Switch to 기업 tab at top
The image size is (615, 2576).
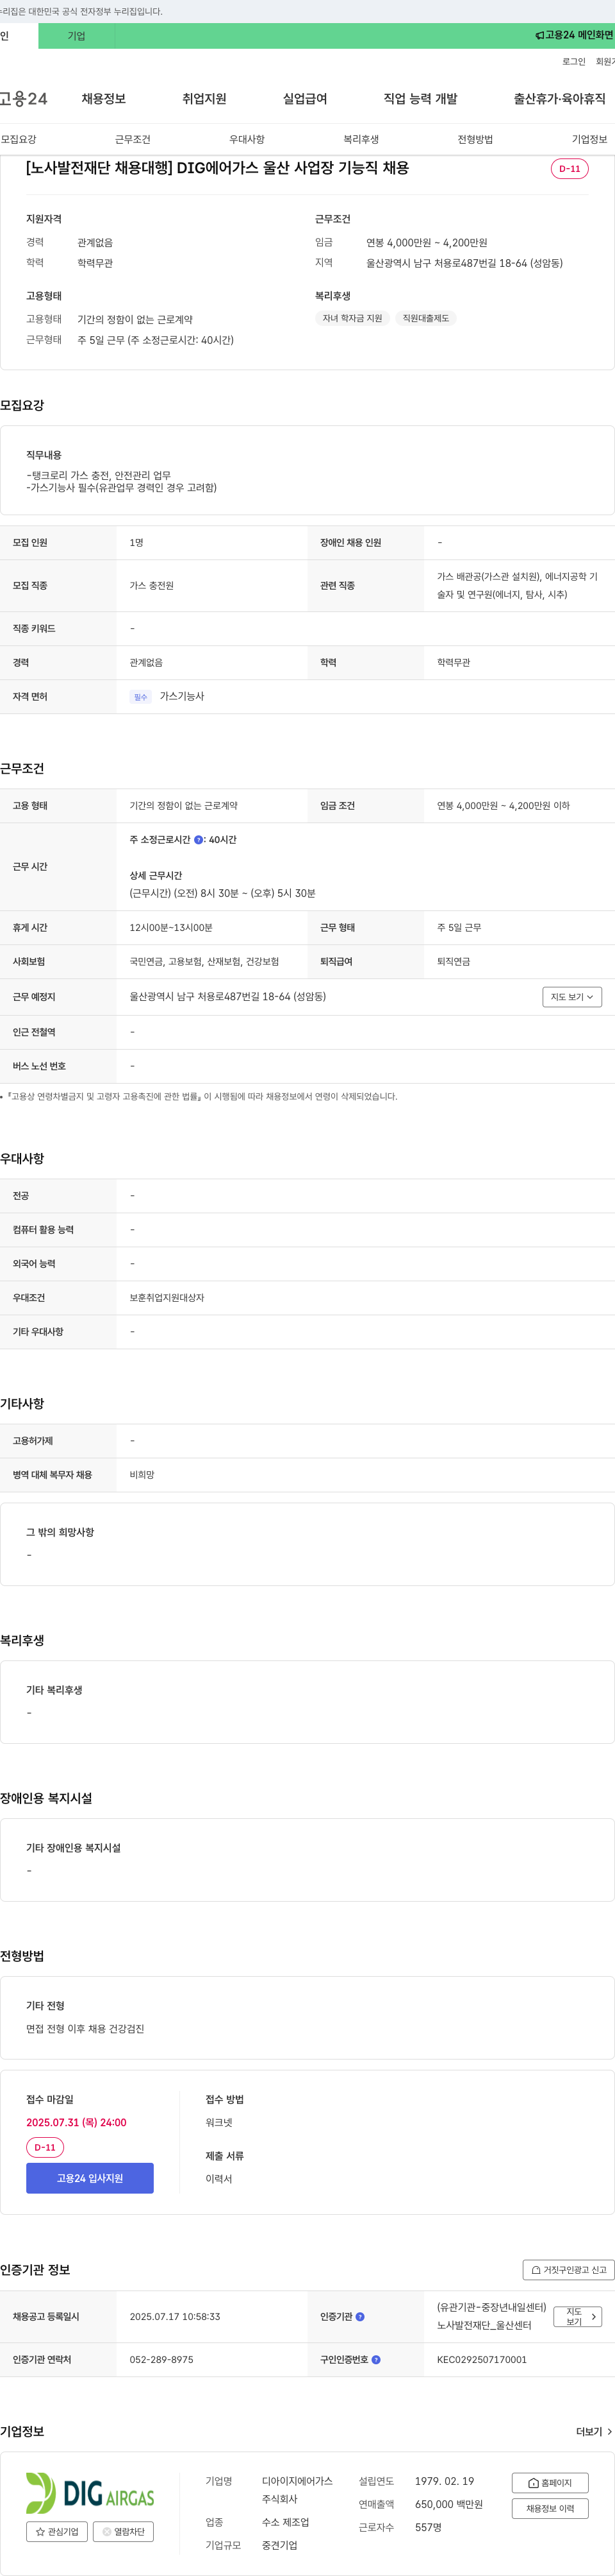[x=77, y=36]
